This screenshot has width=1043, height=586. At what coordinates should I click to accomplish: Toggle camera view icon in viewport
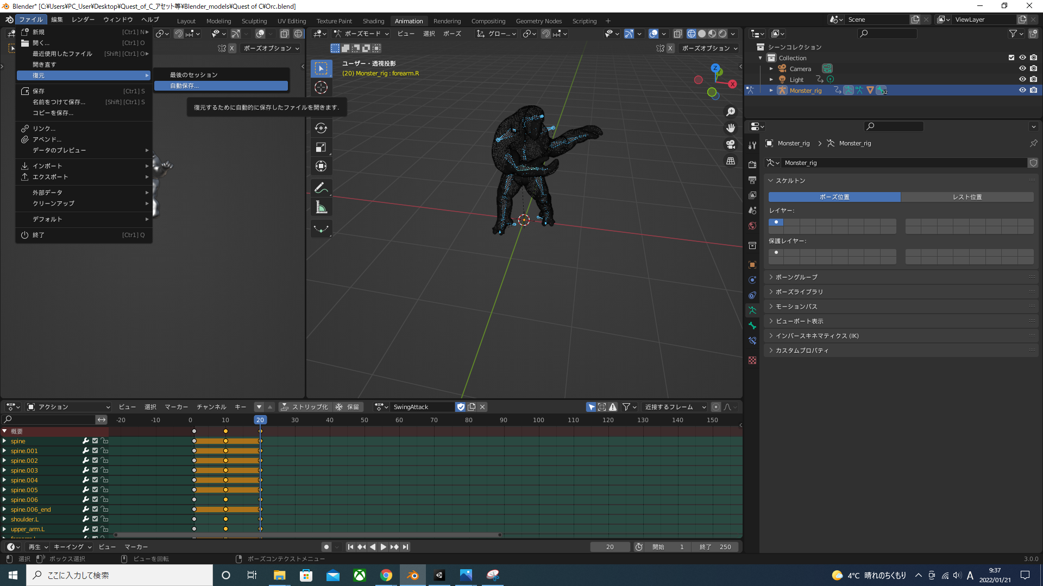coord(731,144)
